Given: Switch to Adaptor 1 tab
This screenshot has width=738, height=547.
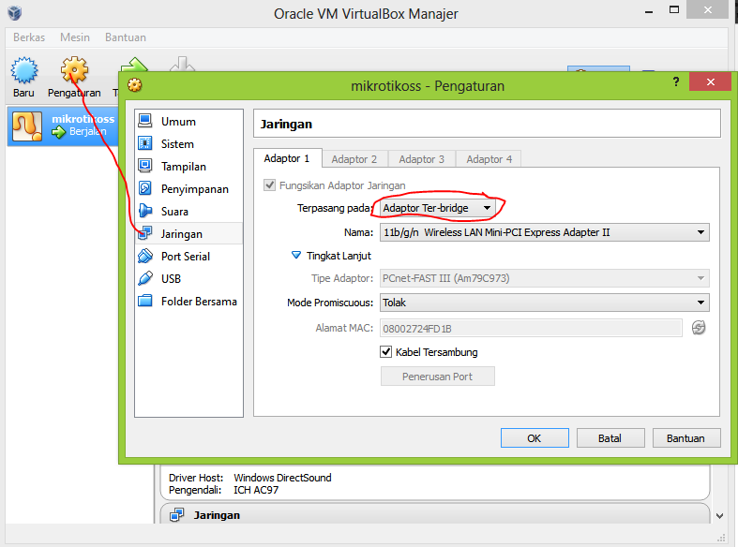Looking at the screenshot, I should (287, 158).
